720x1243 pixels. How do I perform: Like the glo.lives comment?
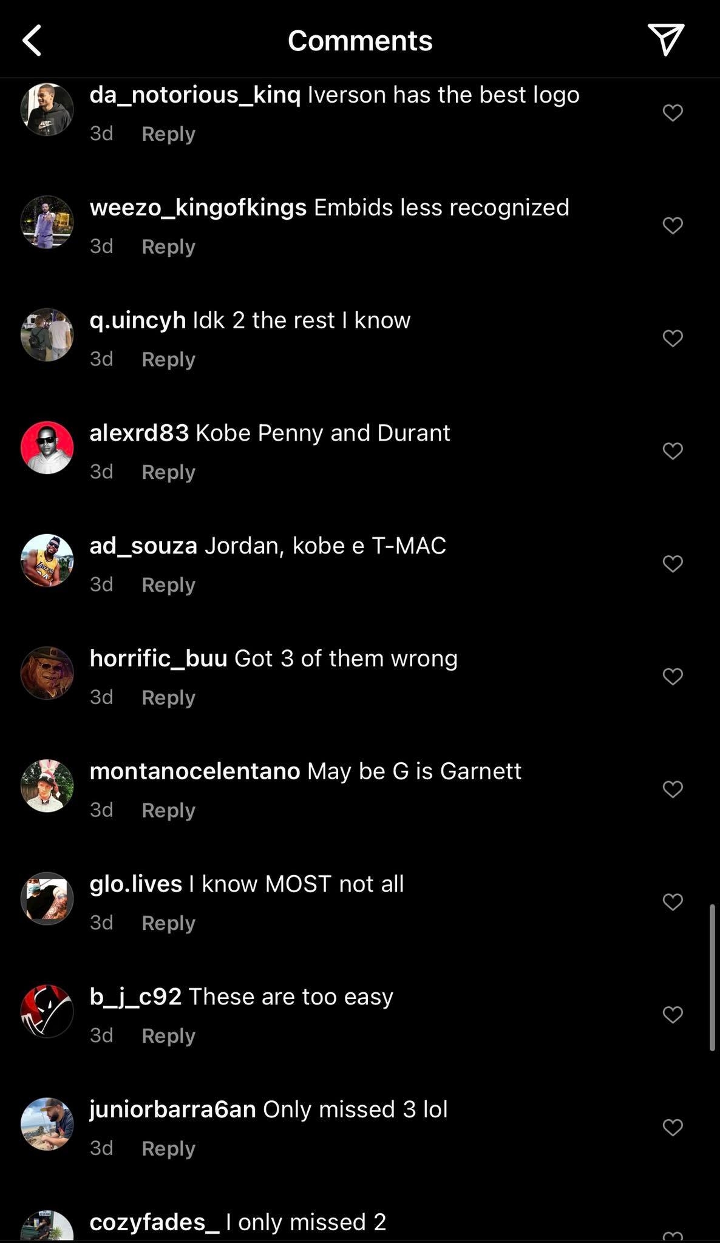pos(673,902)
